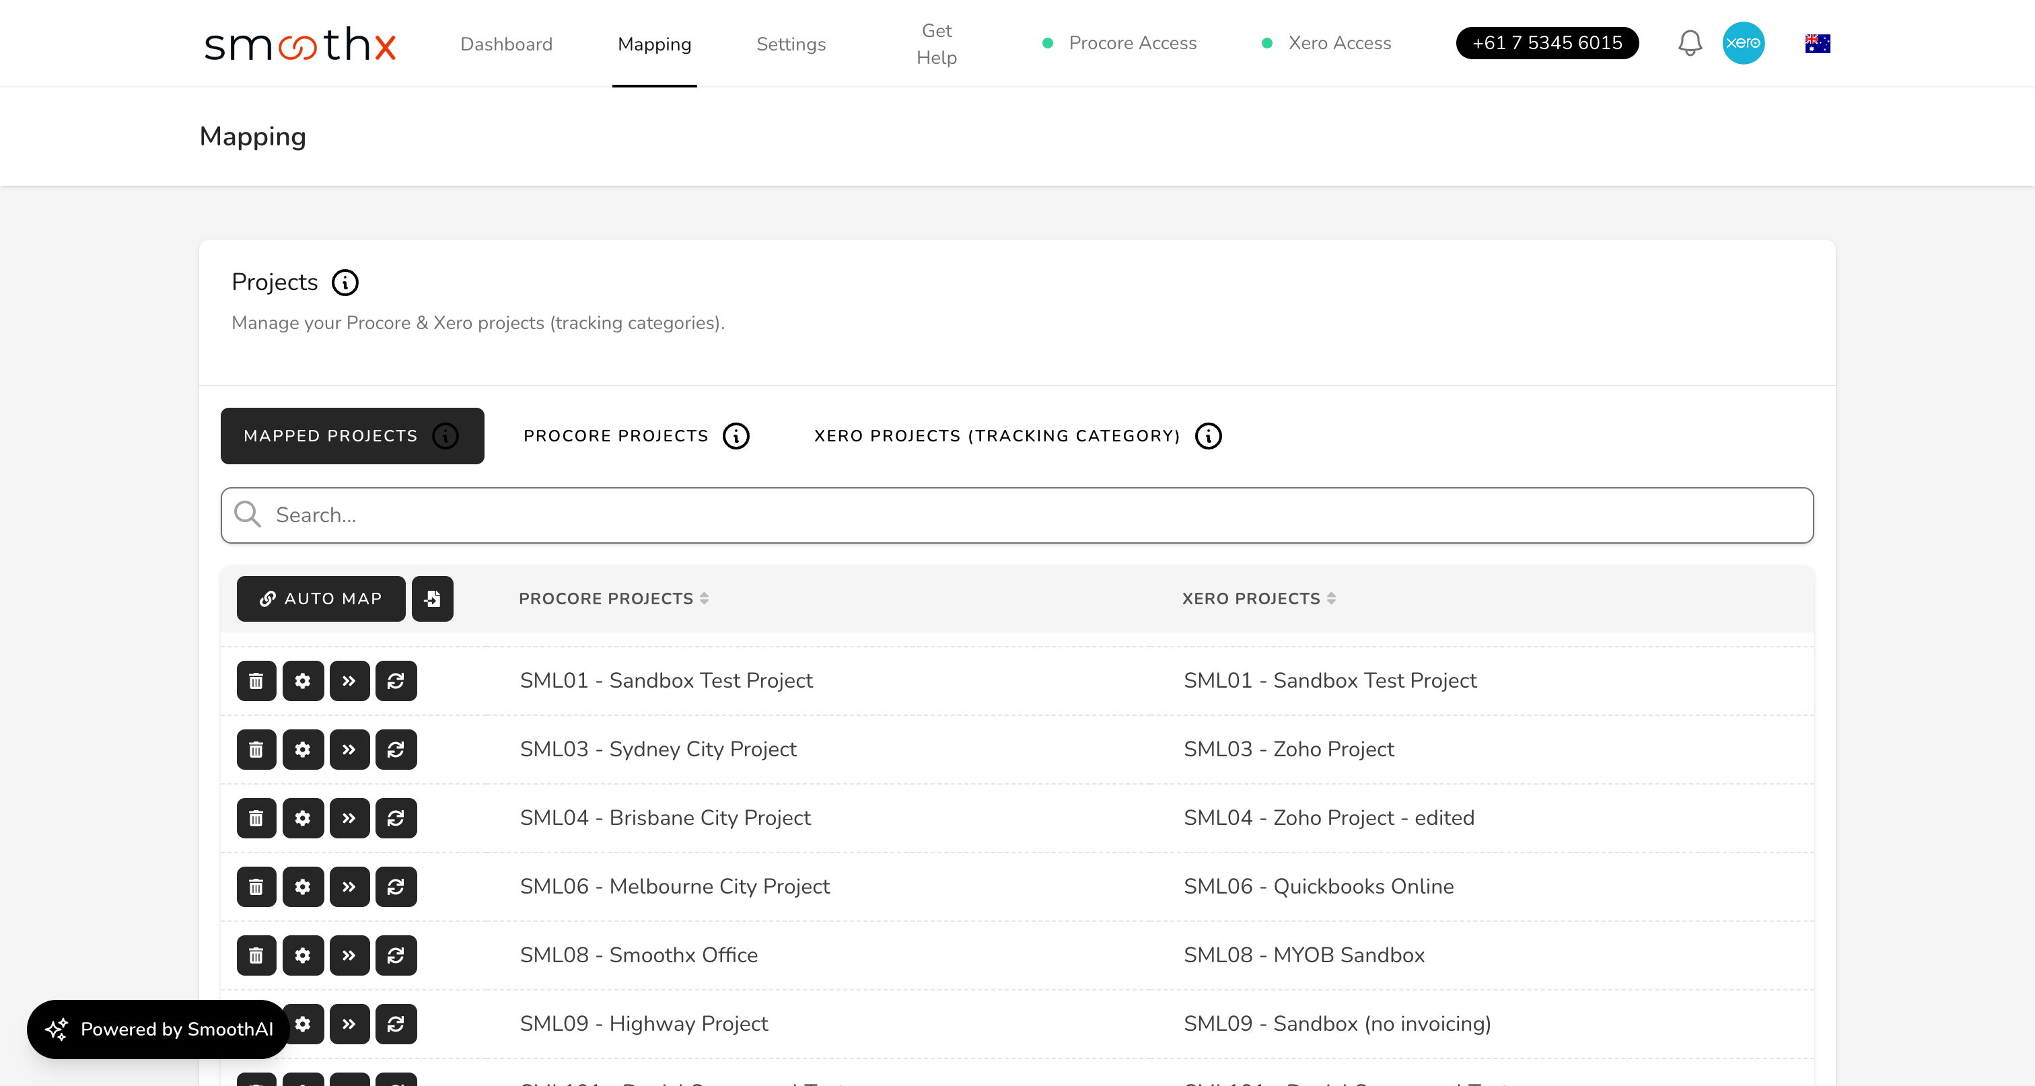Refresh sync for SML06 Melbourne City Project
The width and height of the screenshot is (2035, 1086).
pyautogui.click(x=396, y=887)
